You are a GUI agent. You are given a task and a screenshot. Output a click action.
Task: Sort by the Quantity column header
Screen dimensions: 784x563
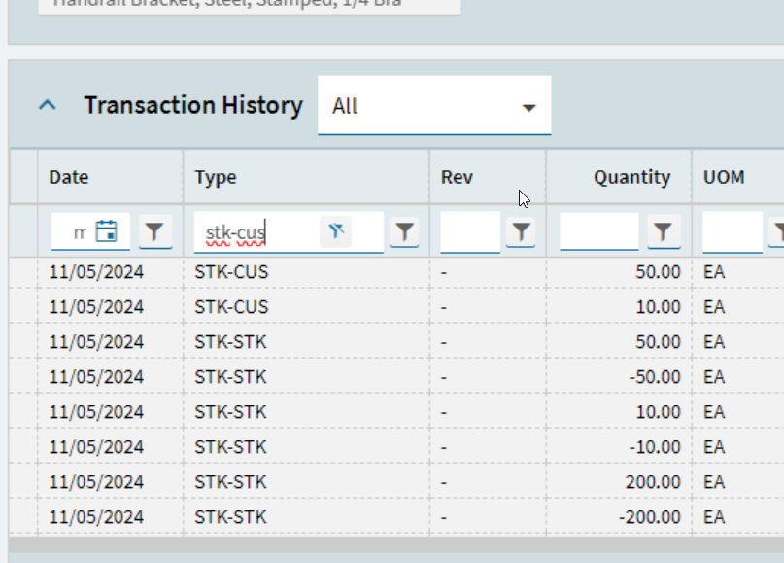pos(631,177)
